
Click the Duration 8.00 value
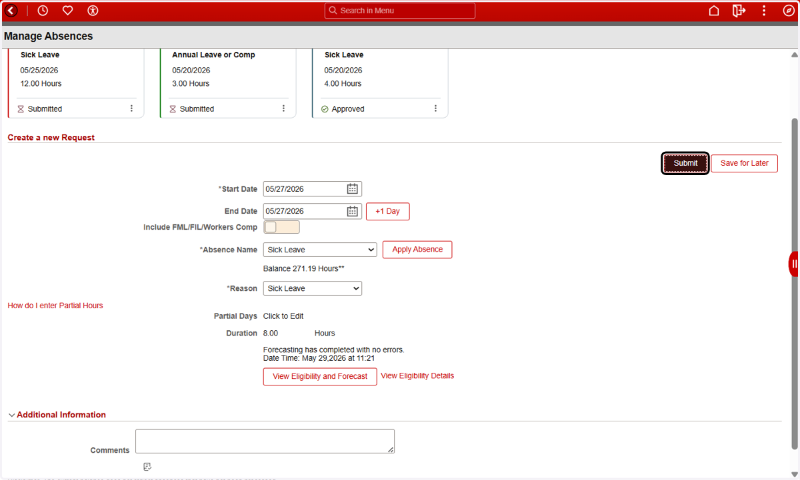point(271,333)
